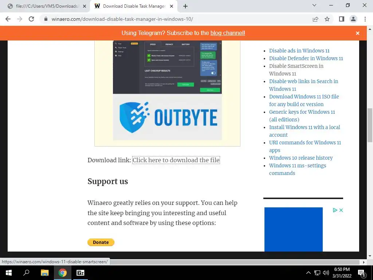Open 7-Zip from the taskbar
Image resolution: width=373 pixels, height=280 pixels.
click(x=80, y=273)
